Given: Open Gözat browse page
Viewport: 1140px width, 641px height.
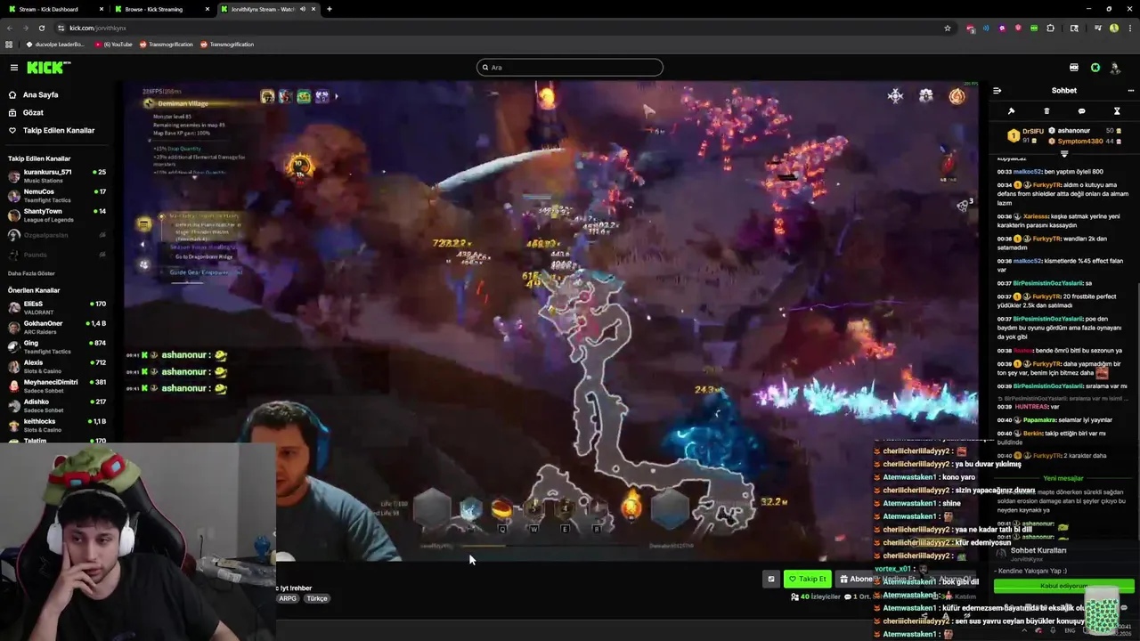Looking at the screenshot, I should (x=33, y=112).
